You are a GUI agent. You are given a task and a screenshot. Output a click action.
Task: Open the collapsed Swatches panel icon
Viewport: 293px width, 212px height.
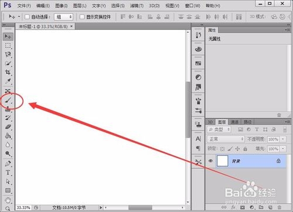198,63
